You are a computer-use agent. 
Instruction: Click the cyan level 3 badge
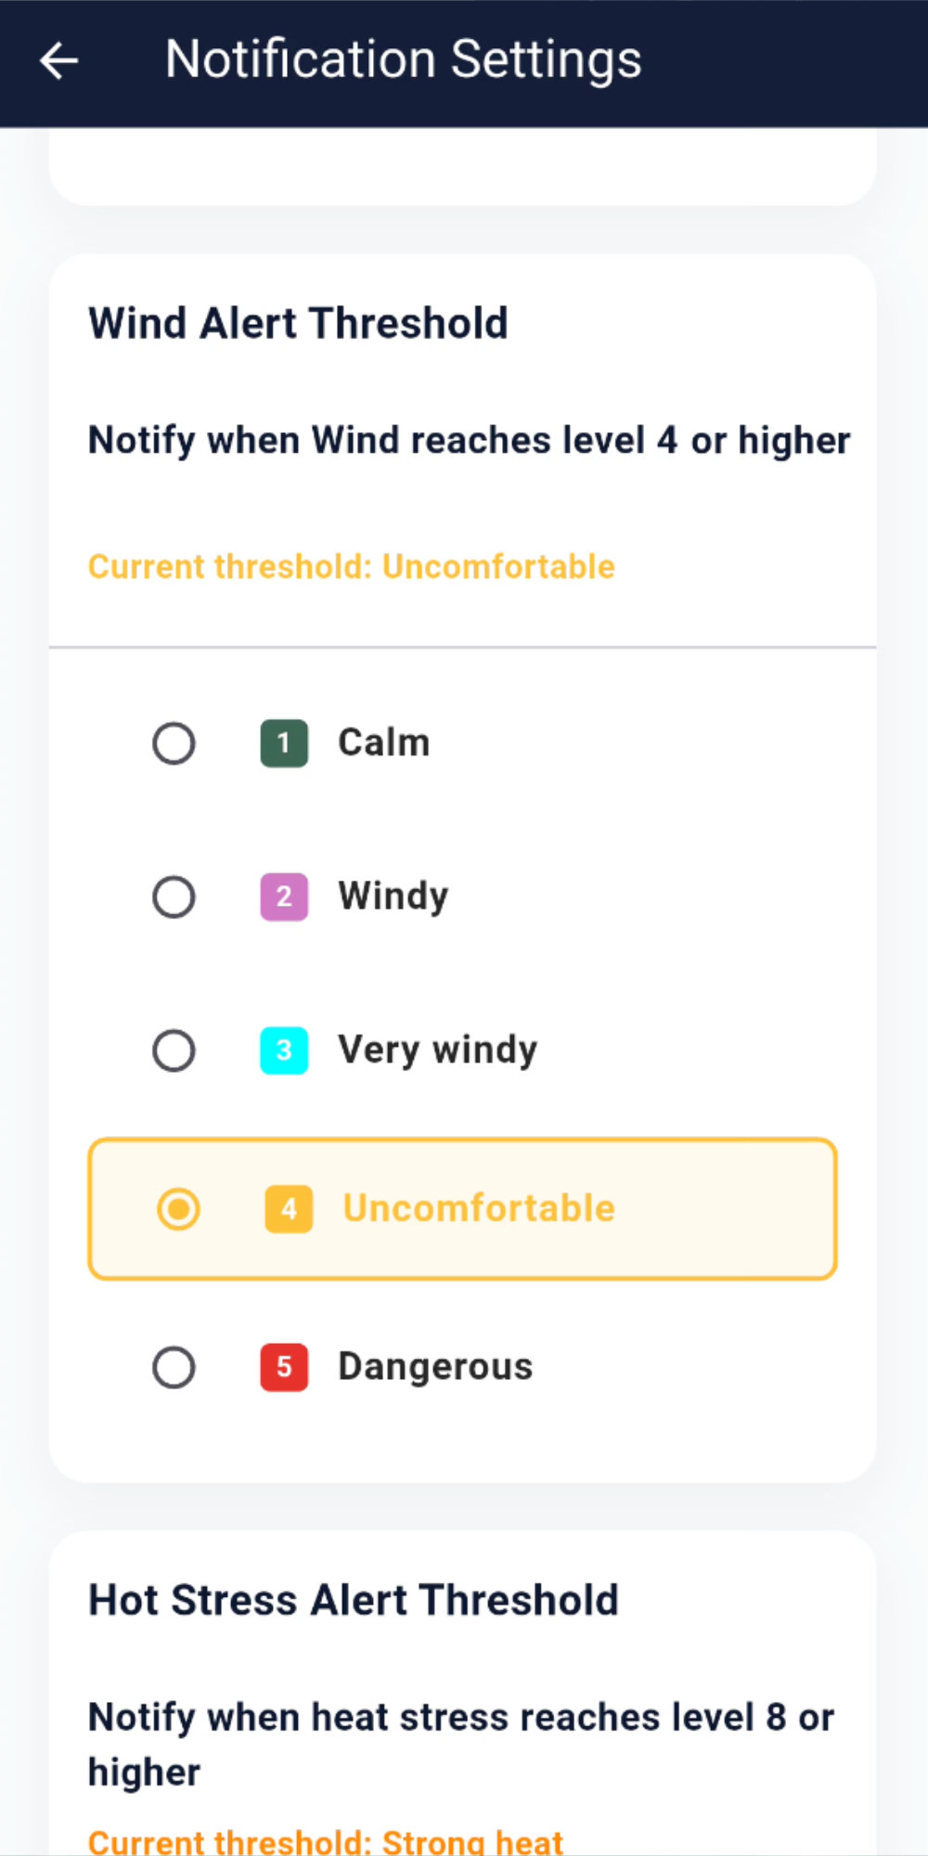[284, 1050]
